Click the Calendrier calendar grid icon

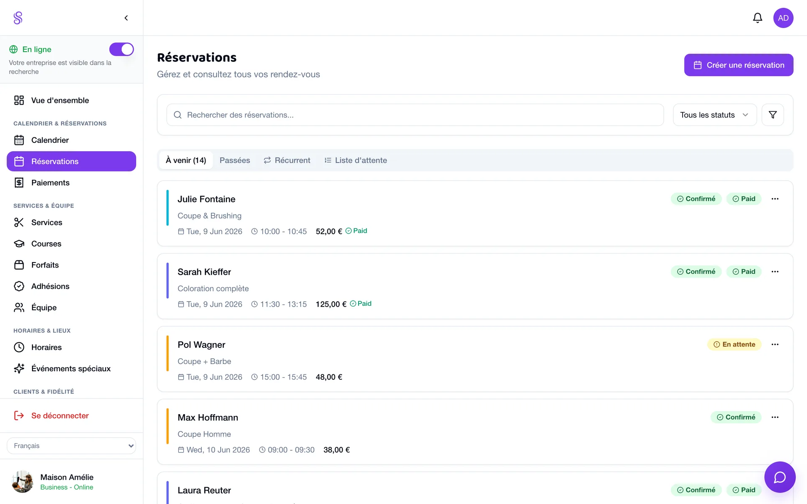tap(19, 140)
